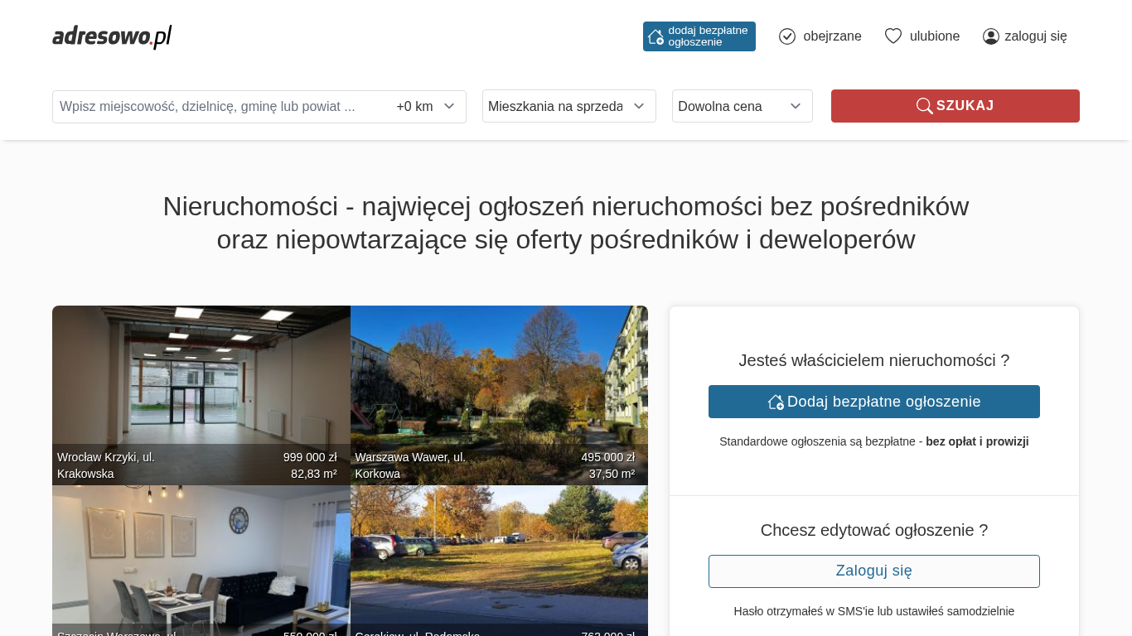
Task: Click the checkmark icon beside obejrzane
Action: coord(787,36)
